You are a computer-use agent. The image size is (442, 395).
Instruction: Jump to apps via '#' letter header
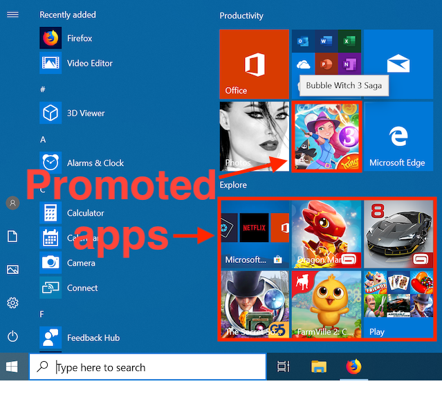pyautogui.click(x=43, y=89)
